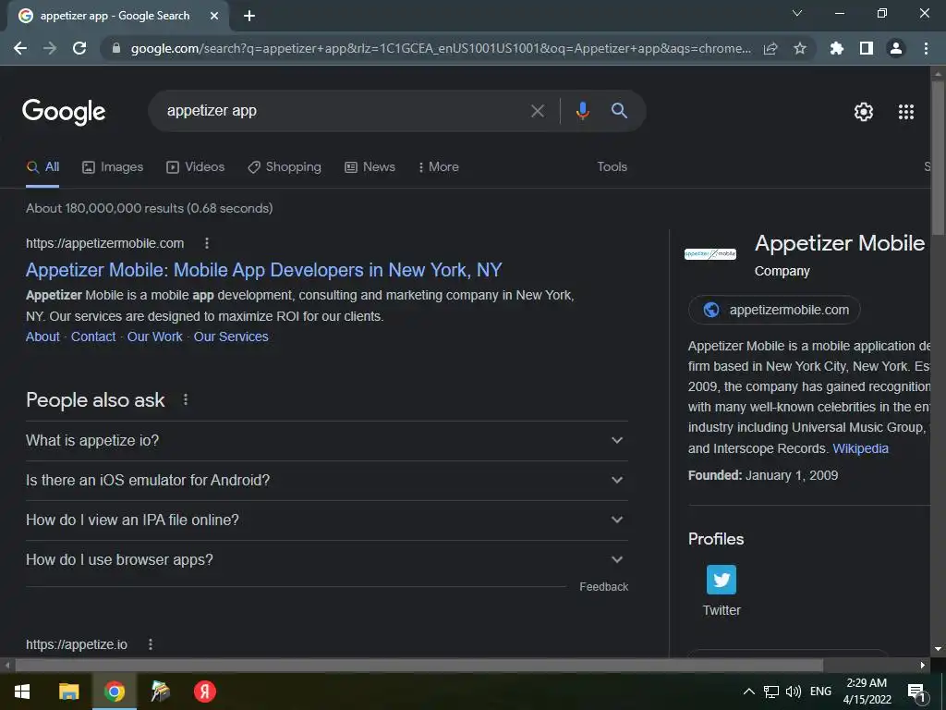Show hidden system tray icons

tap(748, 692)
